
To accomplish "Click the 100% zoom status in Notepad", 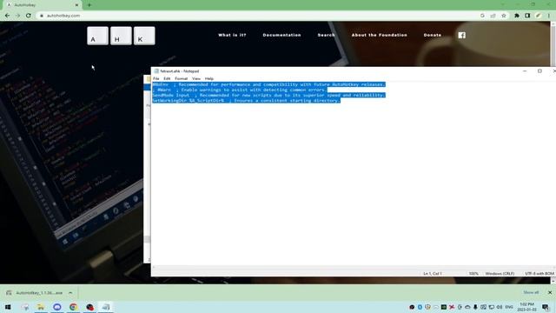I will [473, 274].
